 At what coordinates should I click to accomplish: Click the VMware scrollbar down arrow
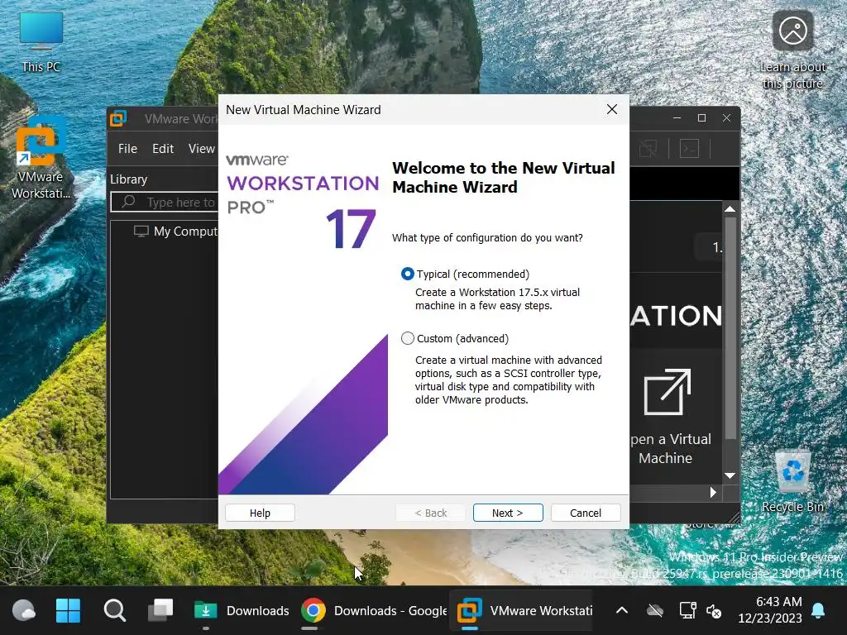[x=730, y=475]
